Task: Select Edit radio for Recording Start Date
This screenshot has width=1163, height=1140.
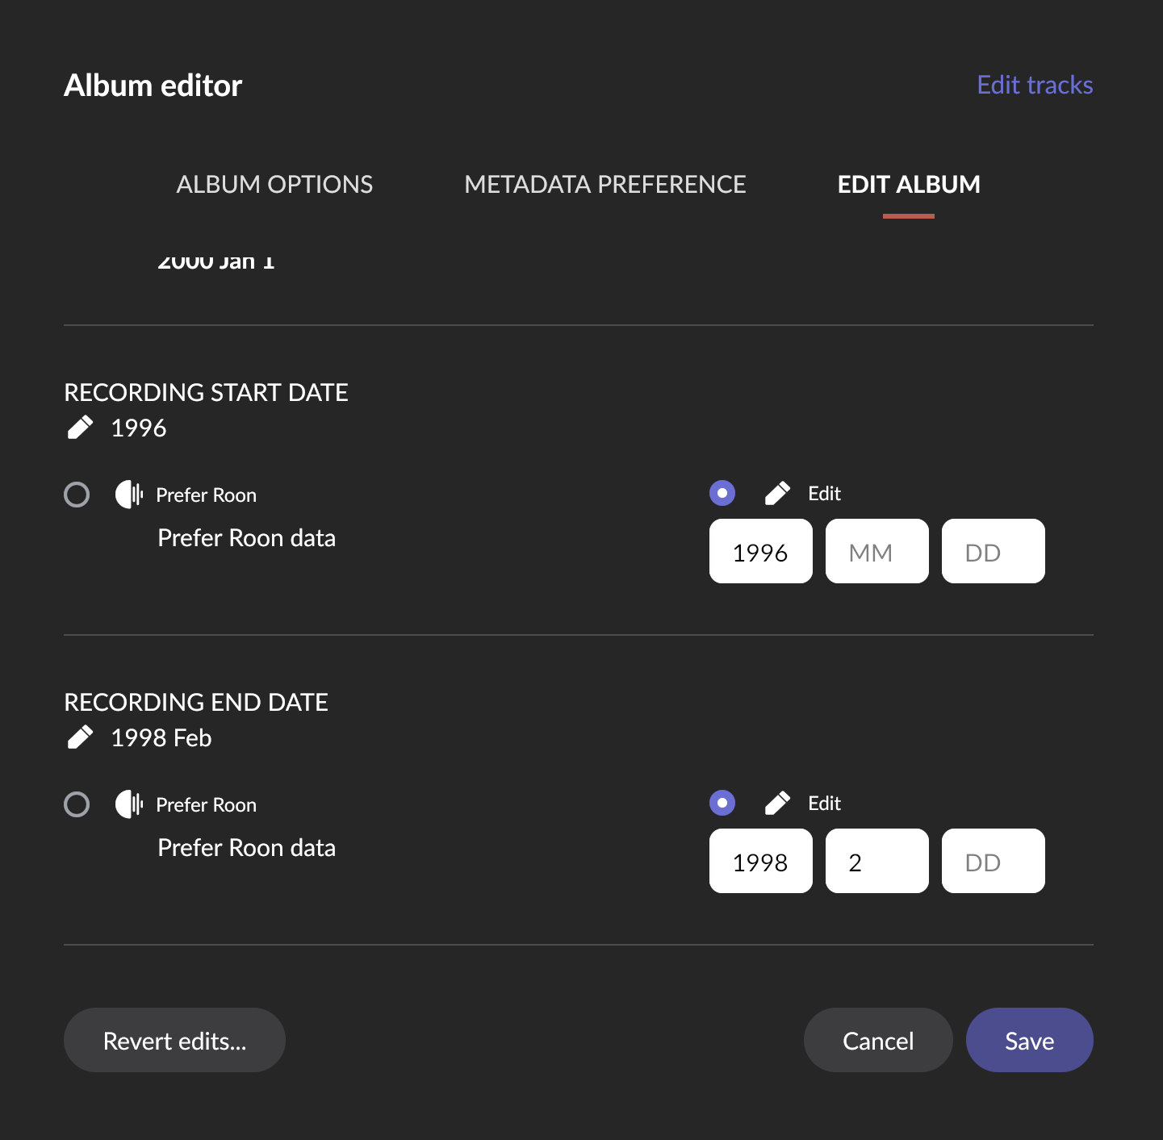Action: click(722, 493)
